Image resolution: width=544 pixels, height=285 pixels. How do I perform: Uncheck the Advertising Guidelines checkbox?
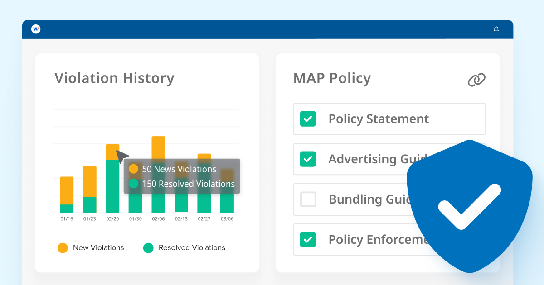pos(308,159)
